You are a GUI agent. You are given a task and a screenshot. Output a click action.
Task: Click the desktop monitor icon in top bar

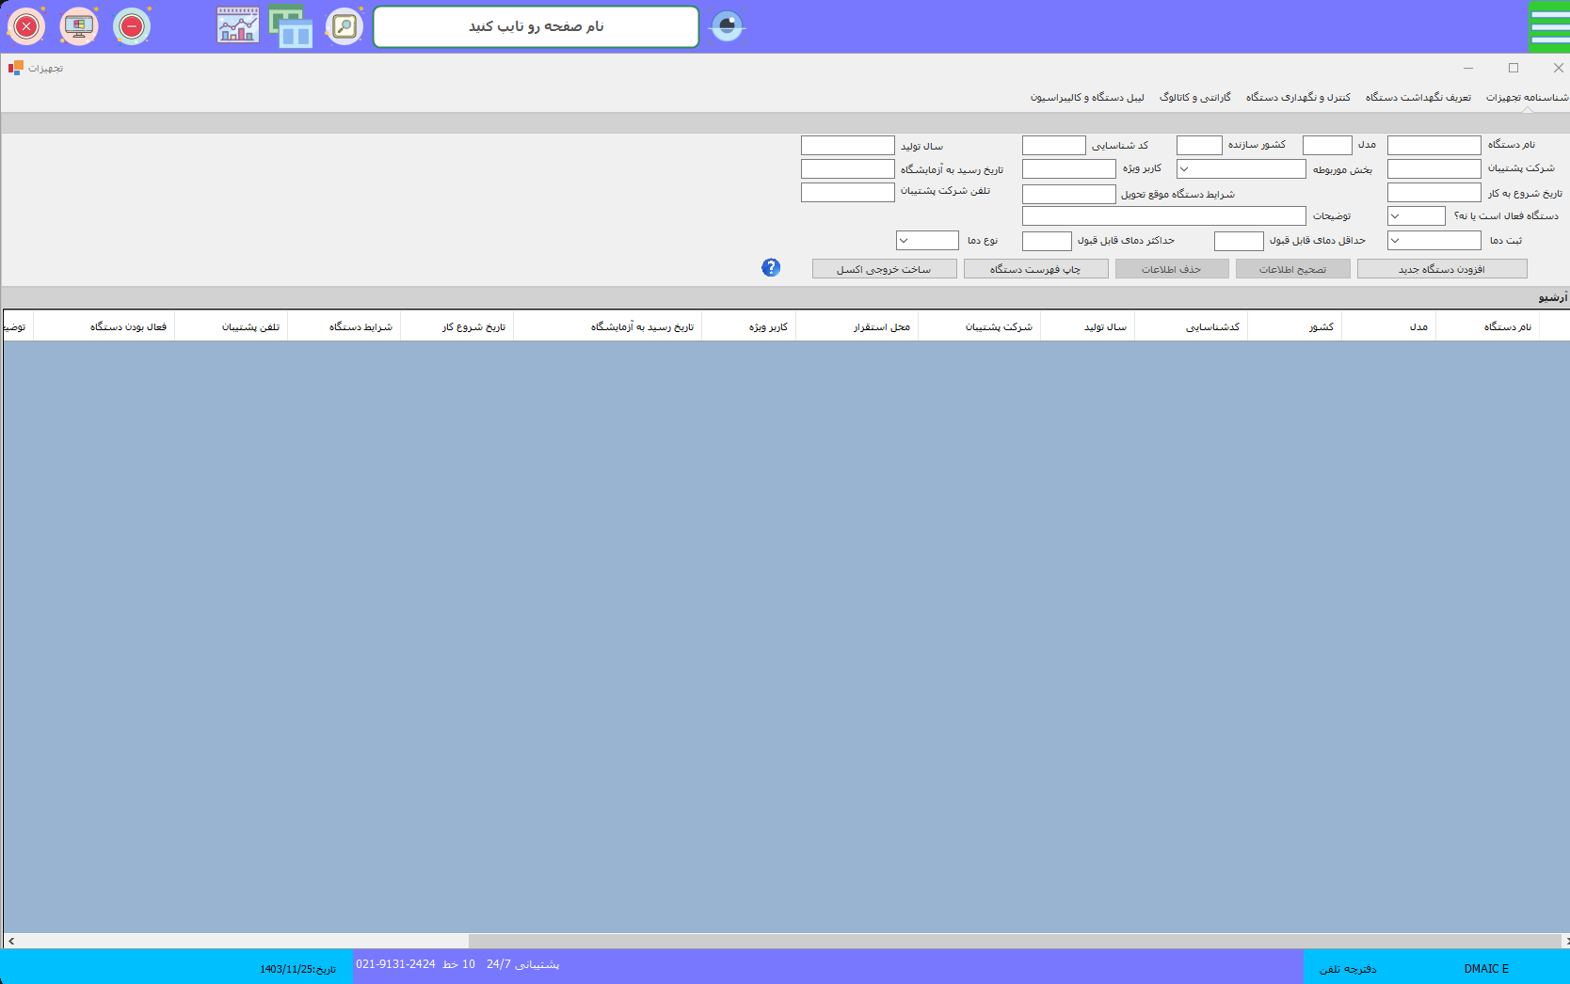point(79,26)
